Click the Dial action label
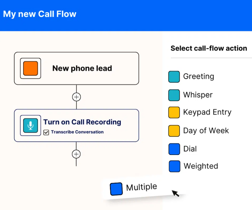 [x=190, y=149]
